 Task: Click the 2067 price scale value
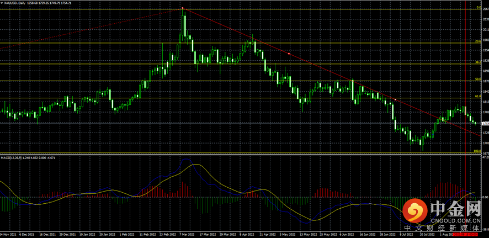pos(486,9)
